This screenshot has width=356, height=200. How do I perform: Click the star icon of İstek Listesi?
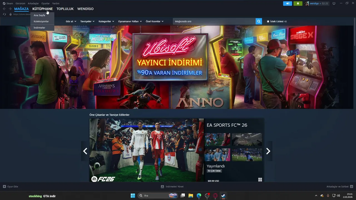[268, 21]
